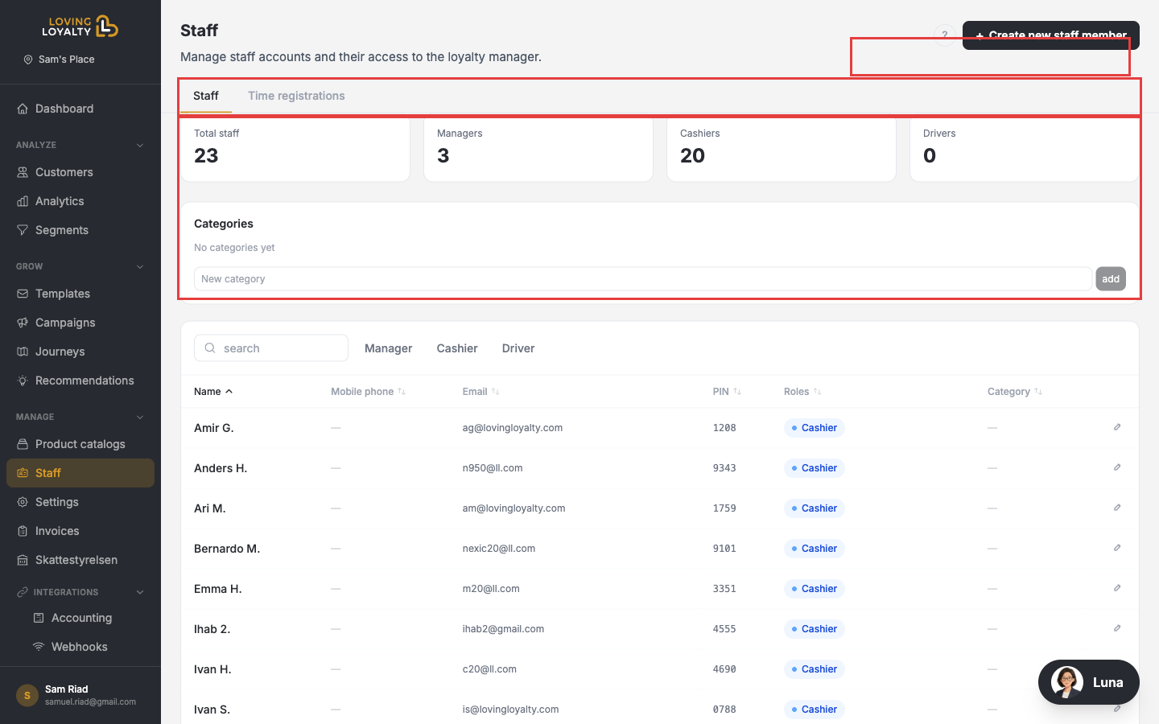Image resolution: width=1159 pixels, height=724 pixels.
Task: Open Product catalogs page
Action: click(x=80, y=444)
